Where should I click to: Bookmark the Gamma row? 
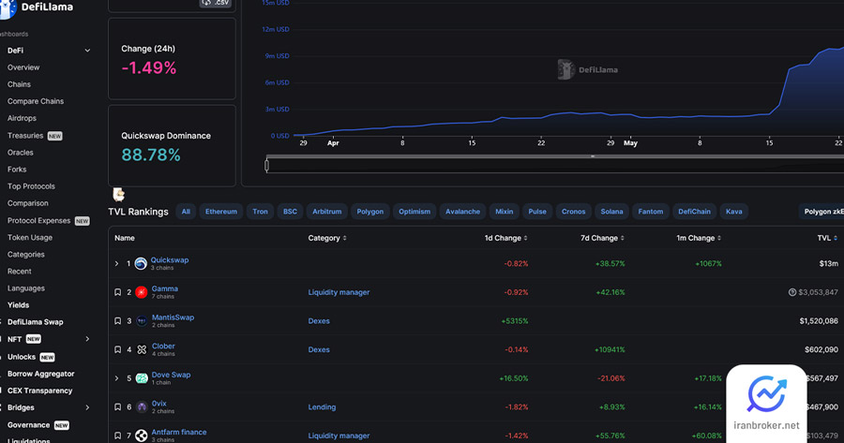click(x=117, y=292)
